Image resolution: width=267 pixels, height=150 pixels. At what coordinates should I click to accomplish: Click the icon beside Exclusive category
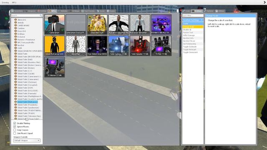(x=16, y=37)
